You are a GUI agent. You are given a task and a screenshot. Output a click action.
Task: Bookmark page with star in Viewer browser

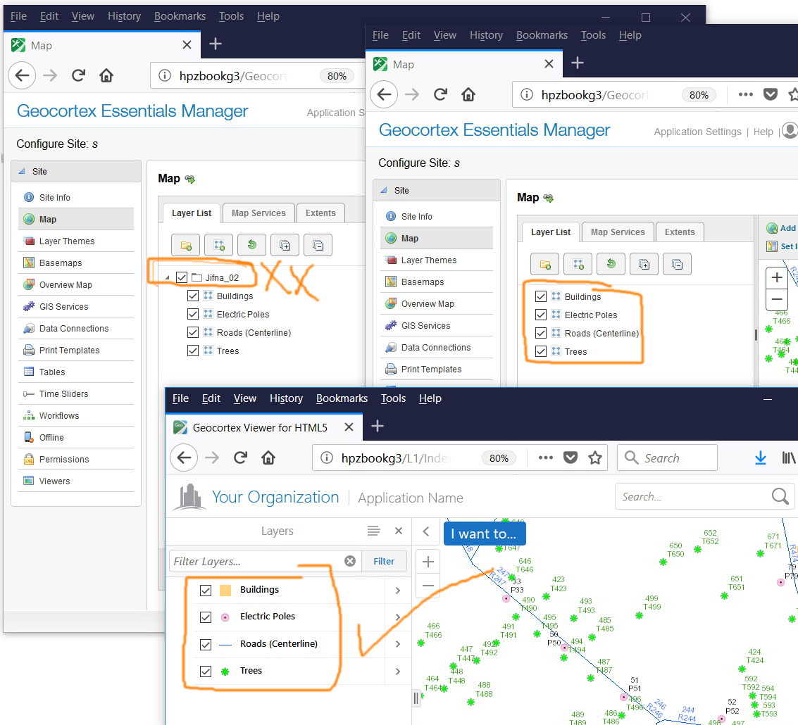tap(595, 458)
